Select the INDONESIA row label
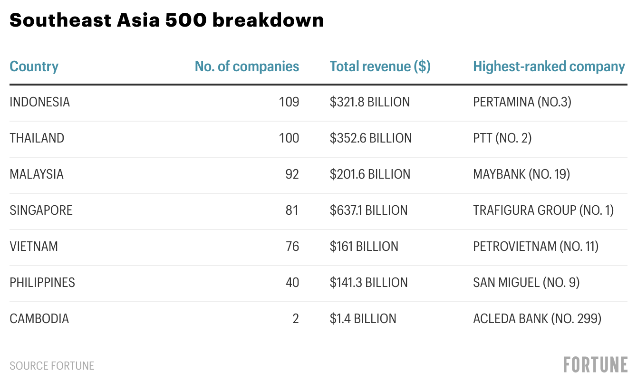This screenshot has height=382, width=637. tap(39, 102)
